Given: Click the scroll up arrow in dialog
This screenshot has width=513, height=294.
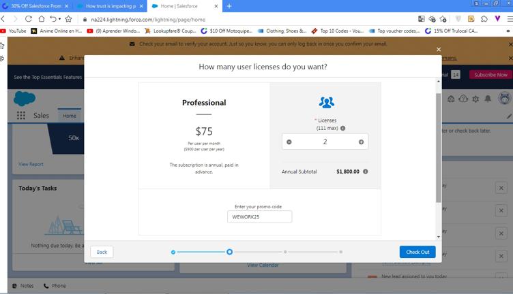Looking at the screenshot, I should pos(439,81).
